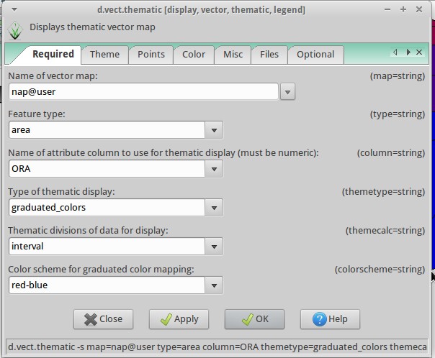This screenshot has height=358, width=435.
Task: Maximize window using plus icon
Action: click(403, 9)
